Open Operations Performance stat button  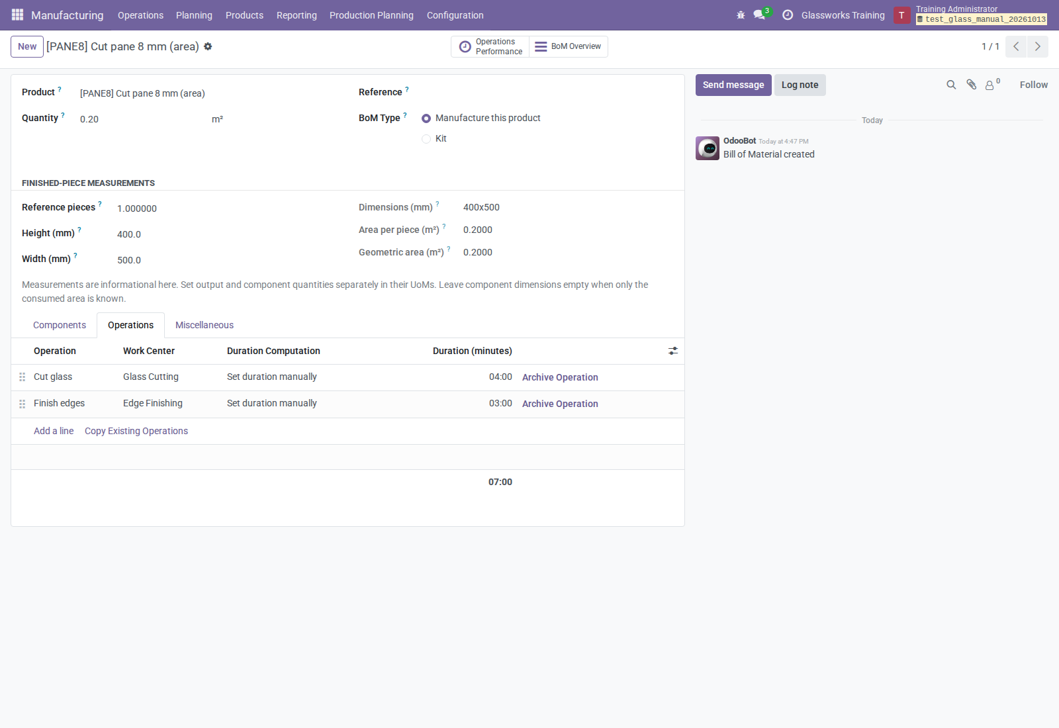[x=490, y=46]
